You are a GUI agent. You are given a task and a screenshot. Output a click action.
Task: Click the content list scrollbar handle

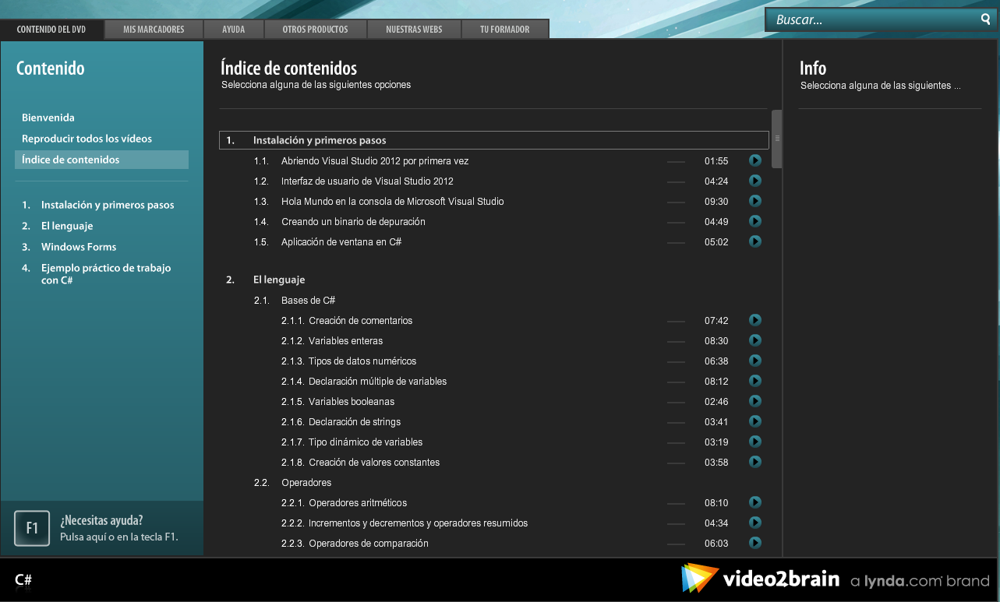pyautogui.click(x=776, y=139)
